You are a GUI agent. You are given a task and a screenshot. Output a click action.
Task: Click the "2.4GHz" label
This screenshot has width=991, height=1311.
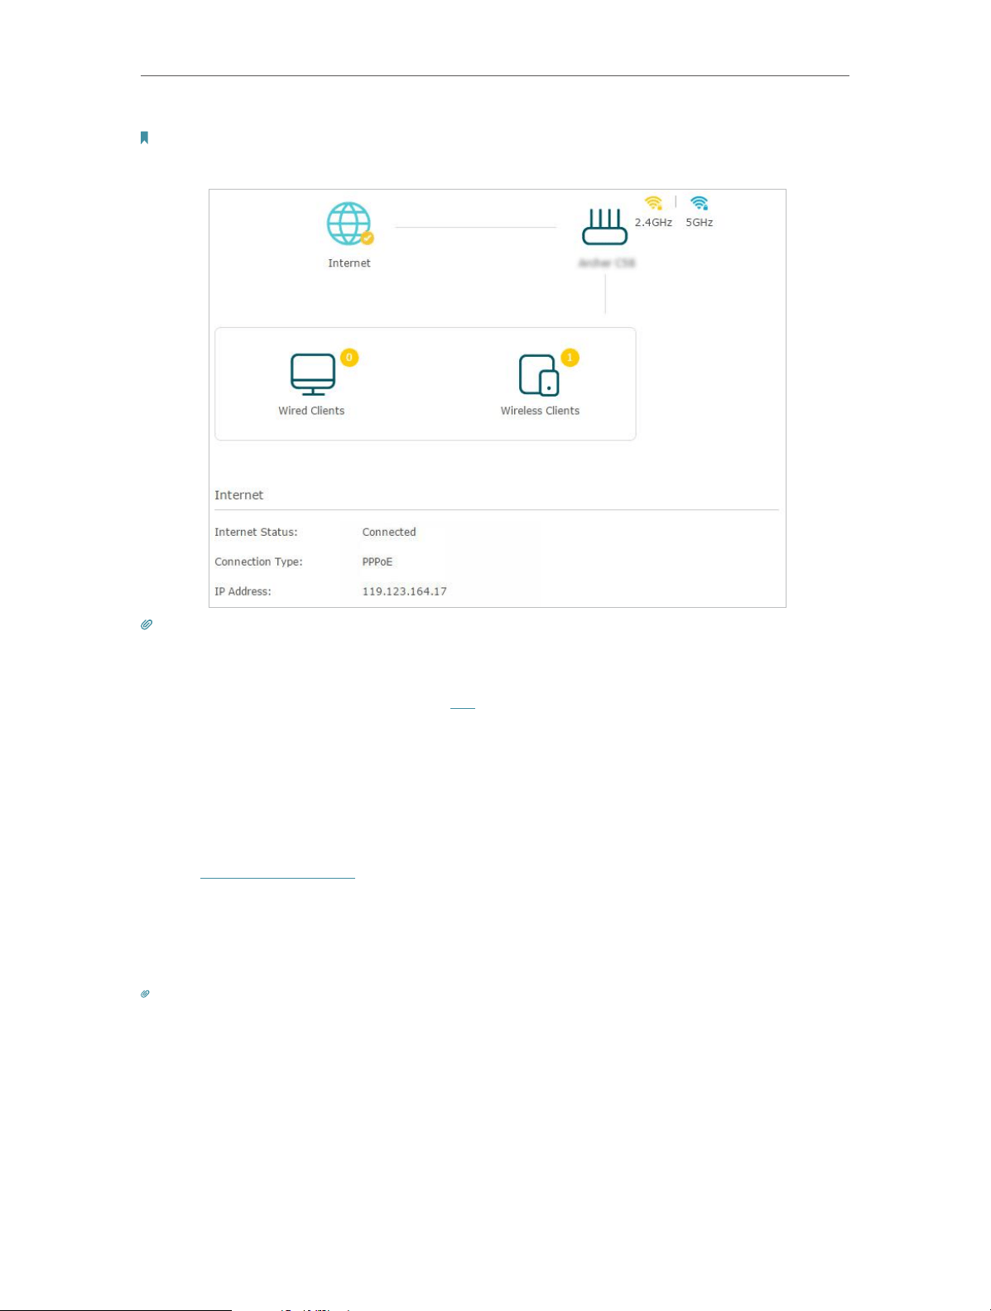pyautogui.click(x=653, y=223)
